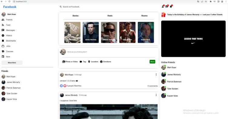
Task: Click the search magnifier icon
Action: 61,7
